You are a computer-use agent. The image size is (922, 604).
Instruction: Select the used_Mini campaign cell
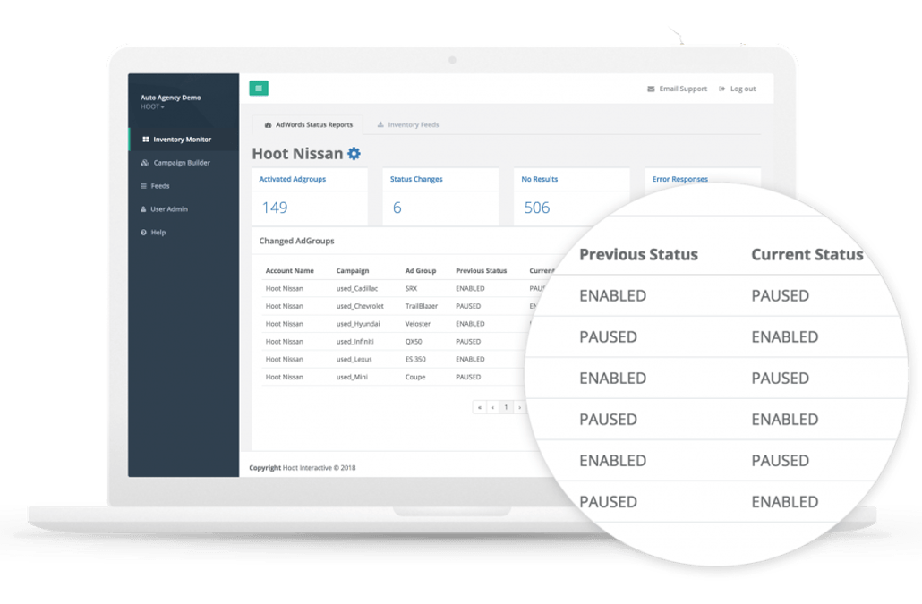(352, 377)
